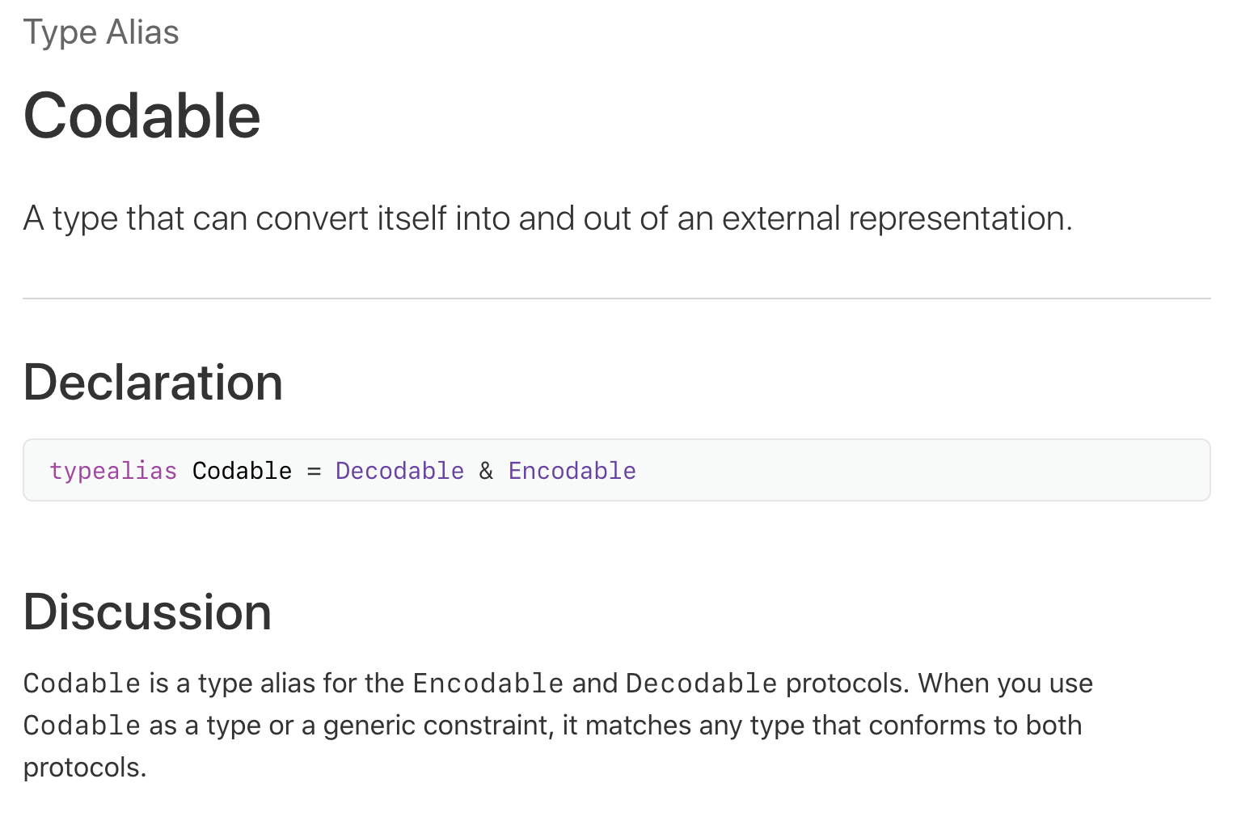Click the inline Decodable code word in Discussion
This screenshot has width=1237, height=817.
[x=702, y=684]
